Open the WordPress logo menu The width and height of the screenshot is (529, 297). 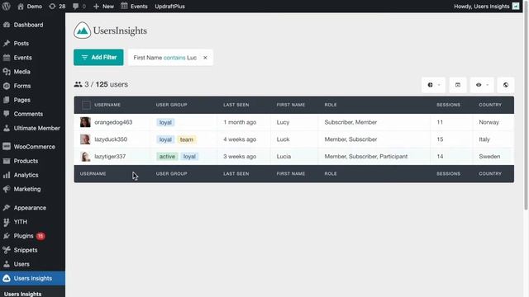click(x=6, y=6)
